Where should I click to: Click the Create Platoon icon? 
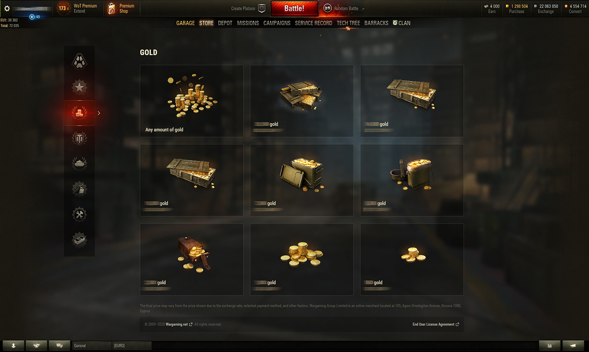click(262, 8)
